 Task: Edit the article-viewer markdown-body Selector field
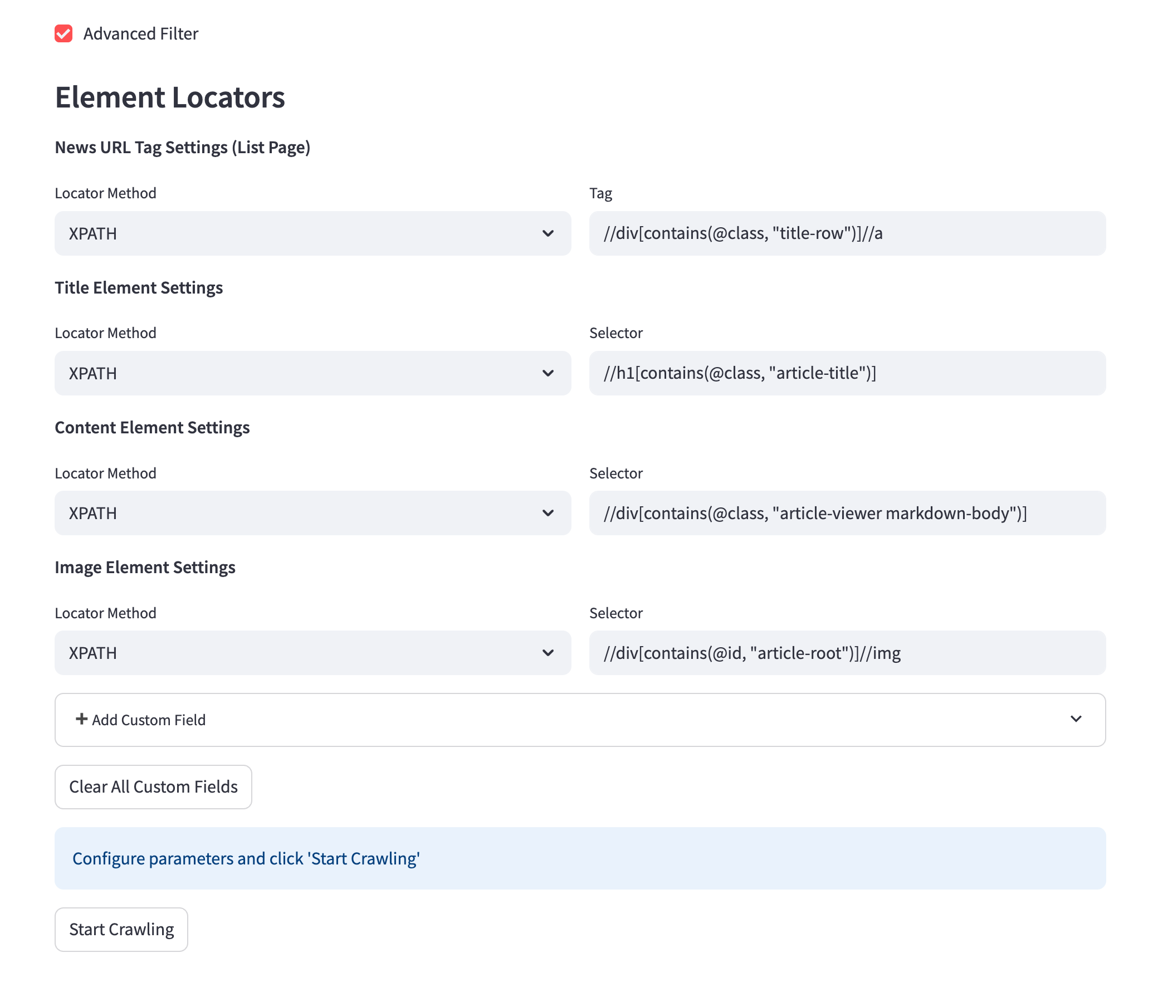coord(847,513)
